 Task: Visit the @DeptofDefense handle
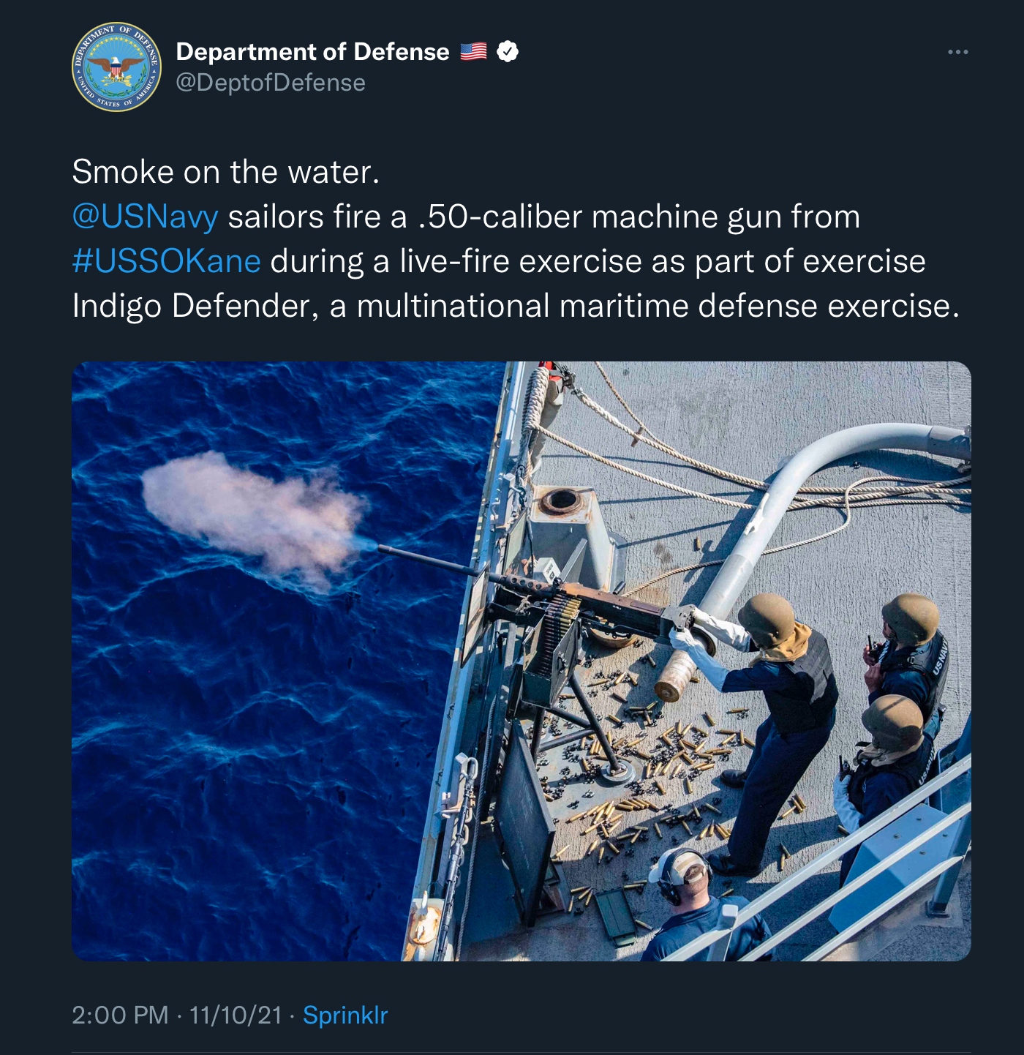(271, 83)
